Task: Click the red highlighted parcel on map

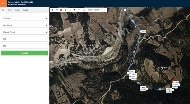Action: (x=175, y=81)
